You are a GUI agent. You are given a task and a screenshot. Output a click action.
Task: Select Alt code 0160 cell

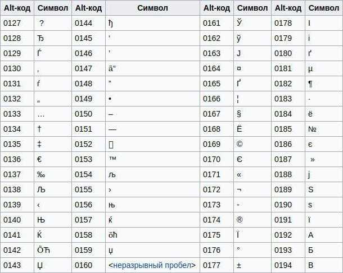pos(89,265)
